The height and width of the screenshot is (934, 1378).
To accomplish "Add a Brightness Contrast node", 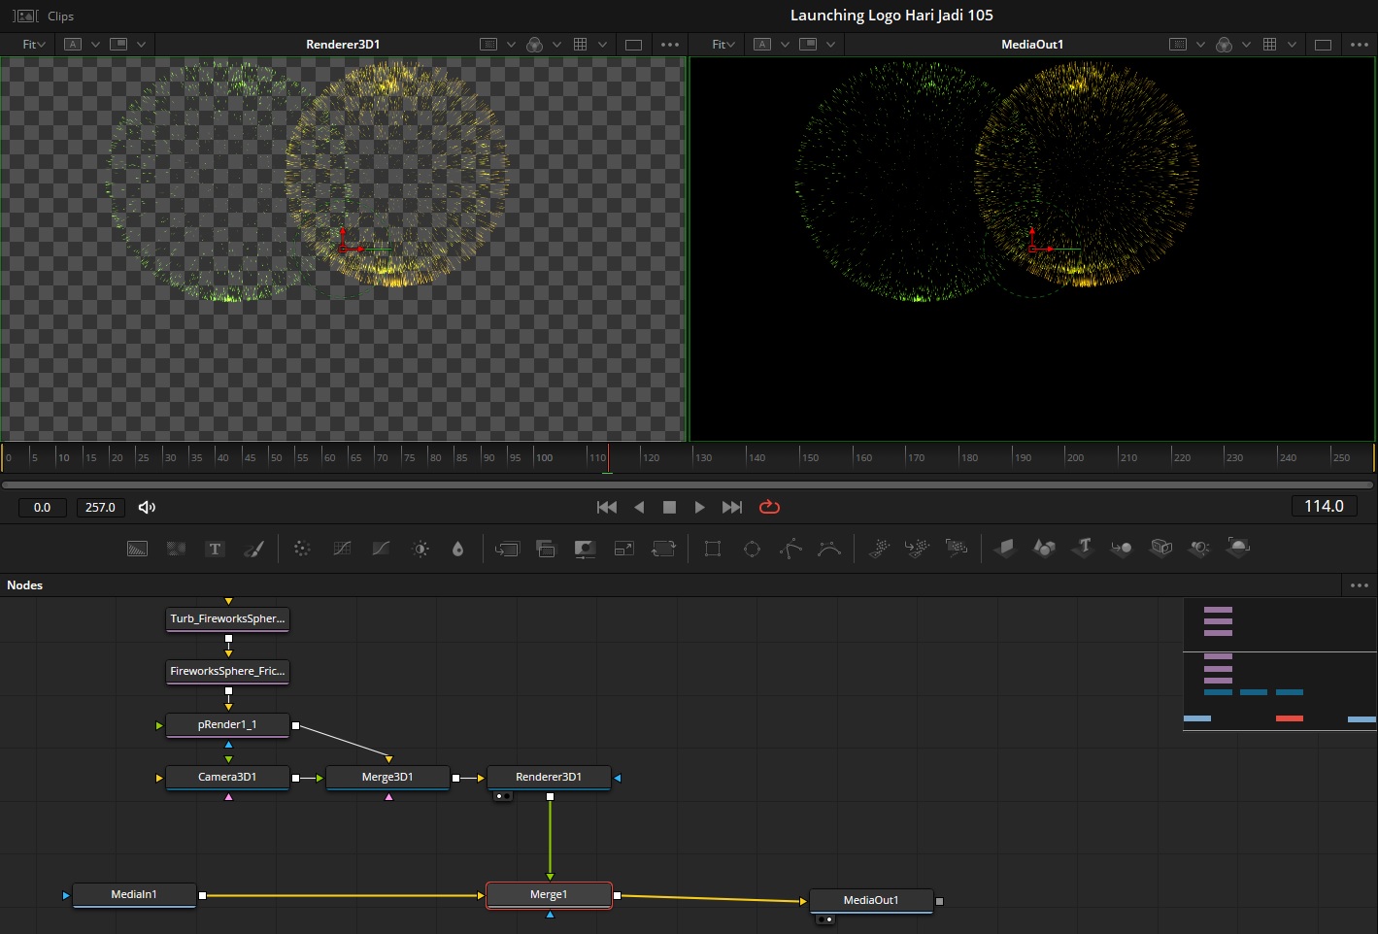I will 420,549.
